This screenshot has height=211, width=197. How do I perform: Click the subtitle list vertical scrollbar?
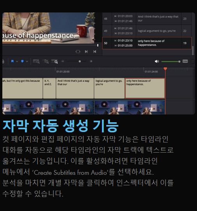tap(193, 51)
